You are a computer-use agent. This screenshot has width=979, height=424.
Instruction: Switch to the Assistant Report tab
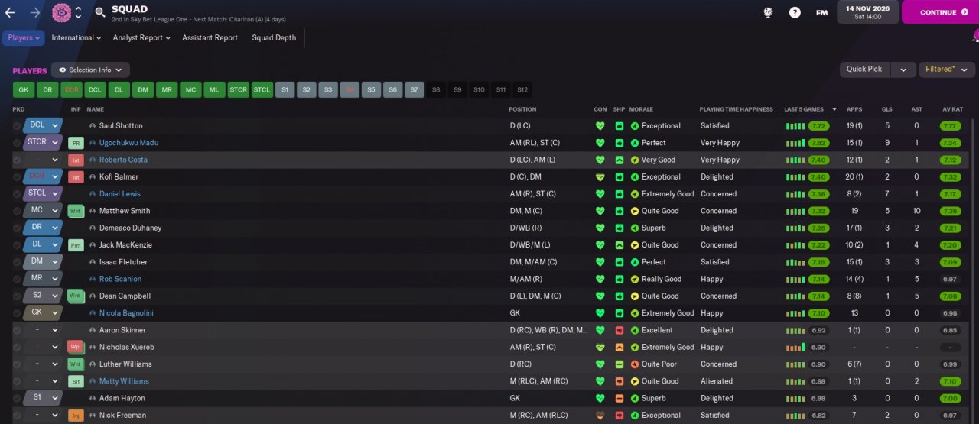pyautogui.click(x=210, y=37)
